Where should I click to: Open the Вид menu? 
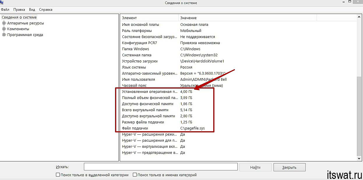tap(32, 10)
